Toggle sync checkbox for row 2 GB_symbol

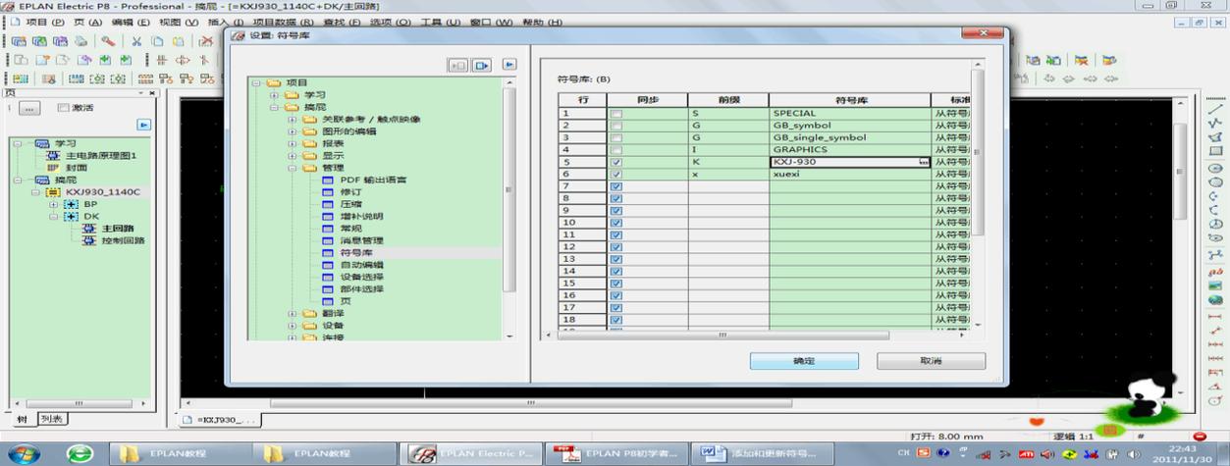[616, 126]
